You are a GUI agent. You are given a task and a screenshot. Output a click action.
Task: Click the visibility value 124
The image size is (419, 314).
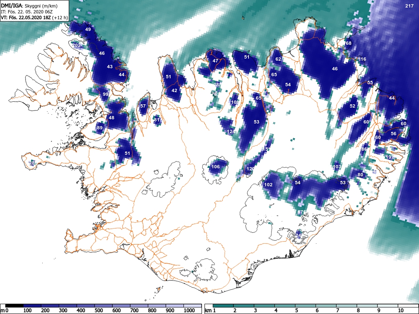(231, 131)
